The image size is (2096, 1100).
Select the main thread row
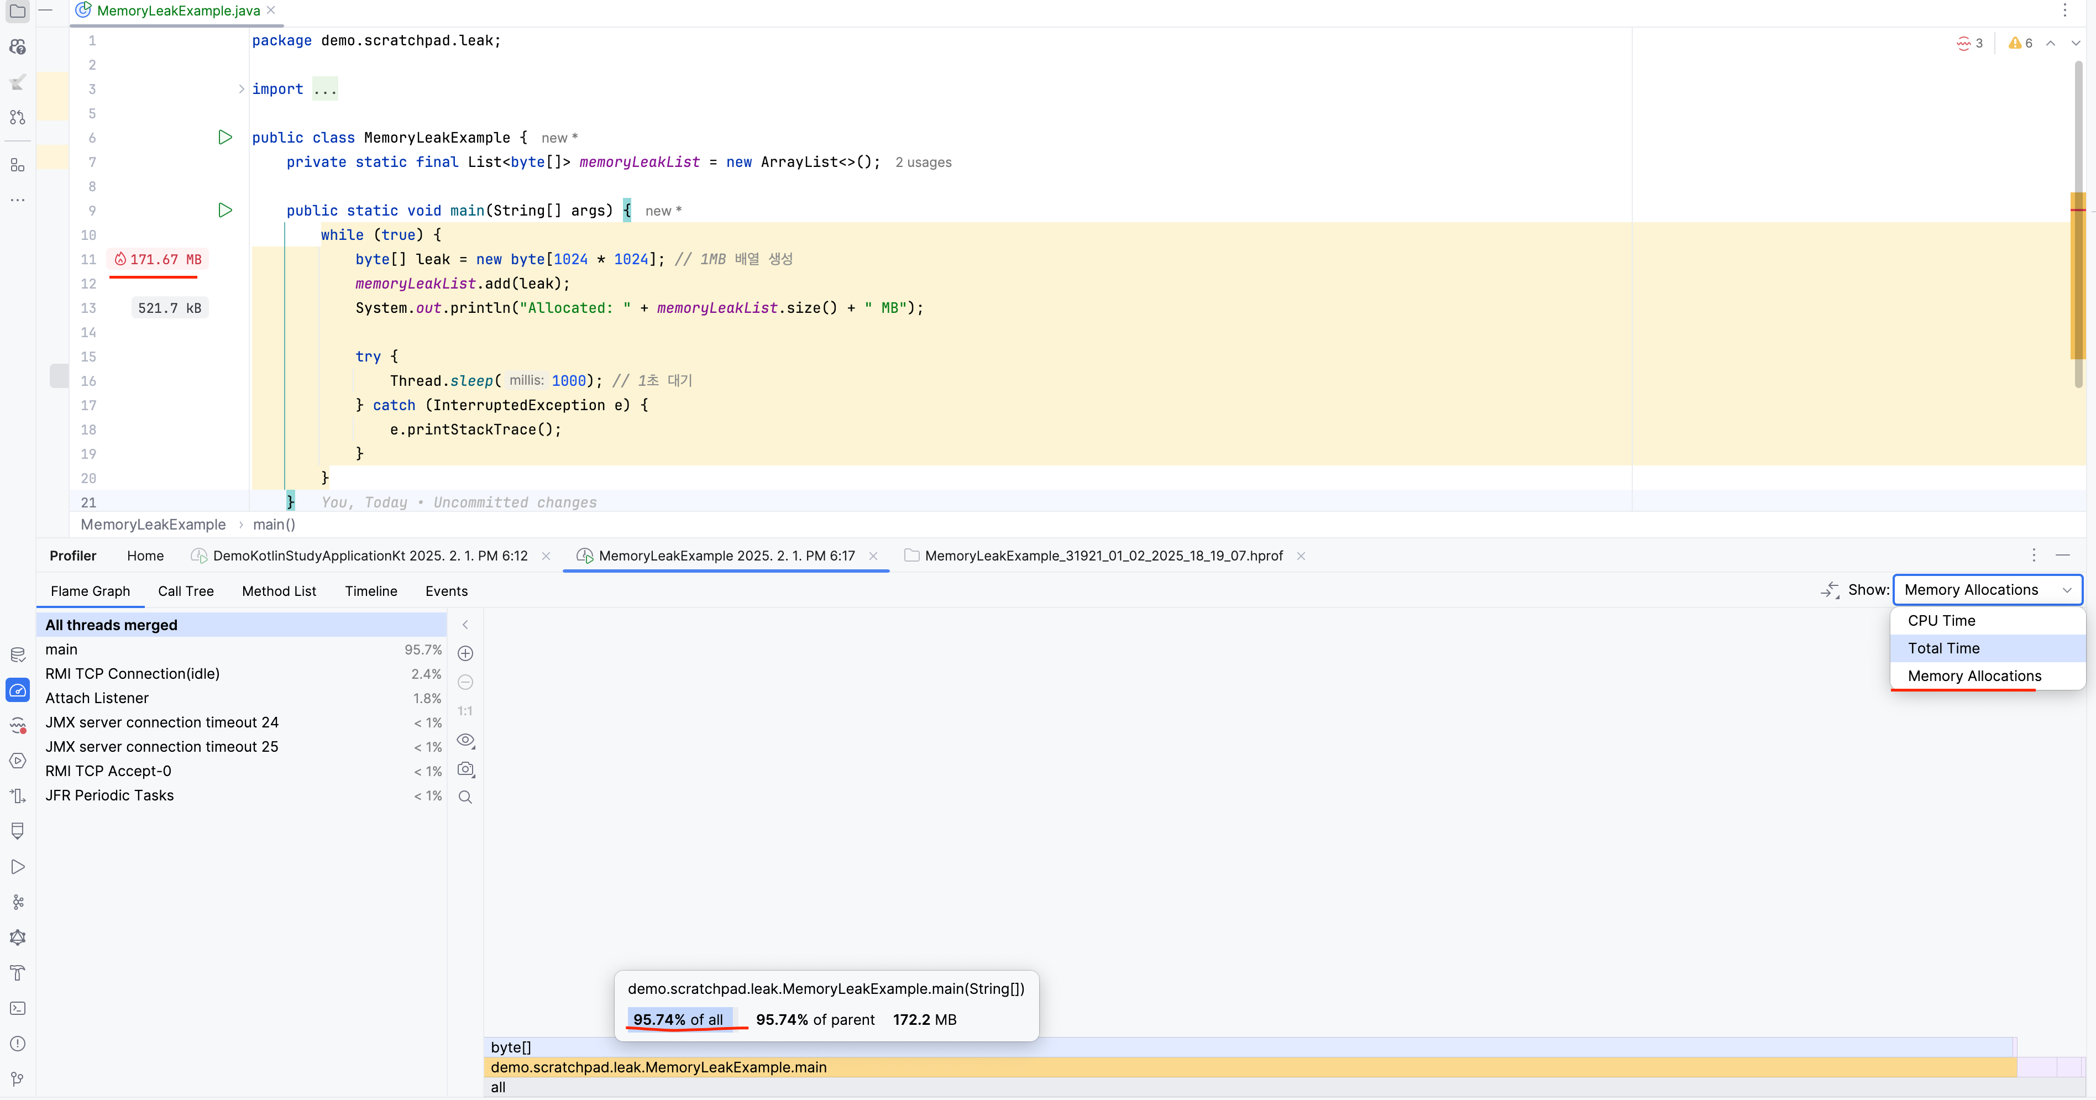242,649
